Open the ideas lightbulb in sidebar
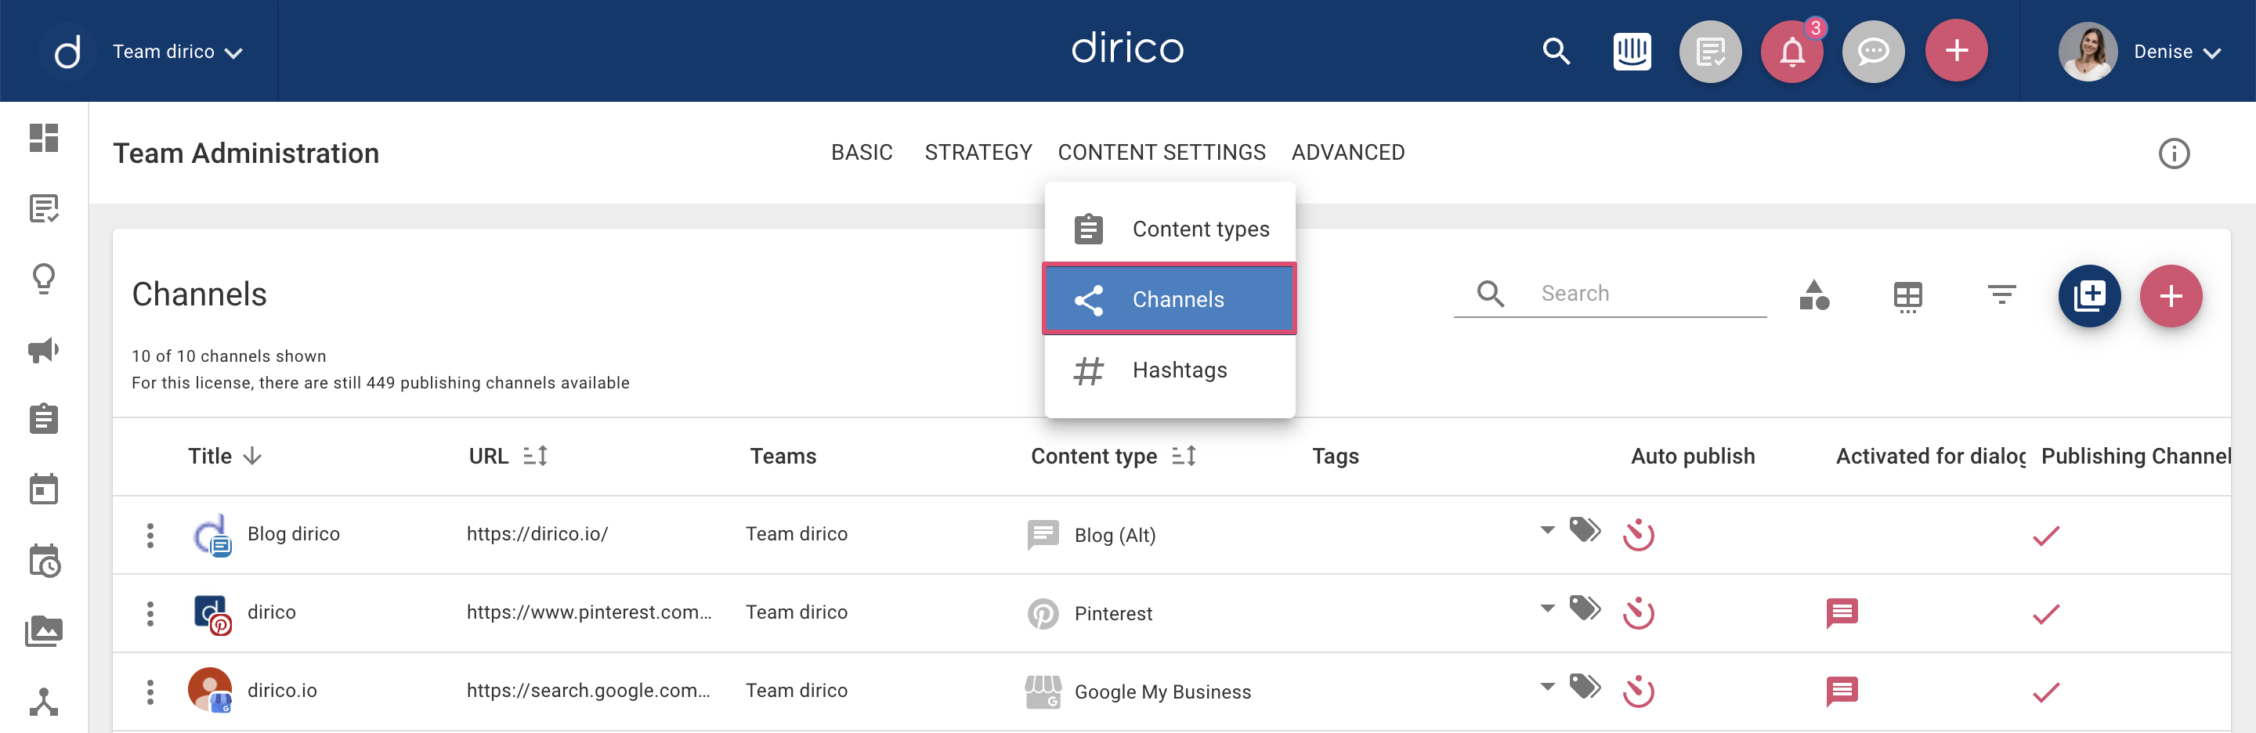 pyautogui.click(x=44, y=280)
